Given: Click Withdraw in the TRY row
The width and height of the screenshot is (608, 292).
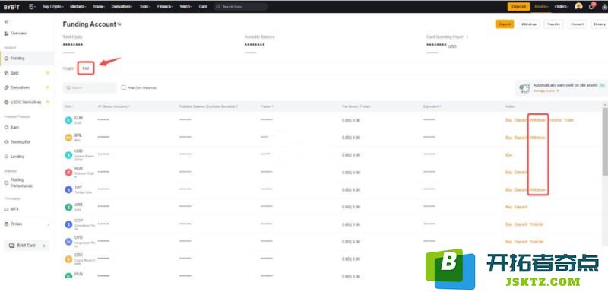Looking at the screenshot, I should [x=538, y=189].
